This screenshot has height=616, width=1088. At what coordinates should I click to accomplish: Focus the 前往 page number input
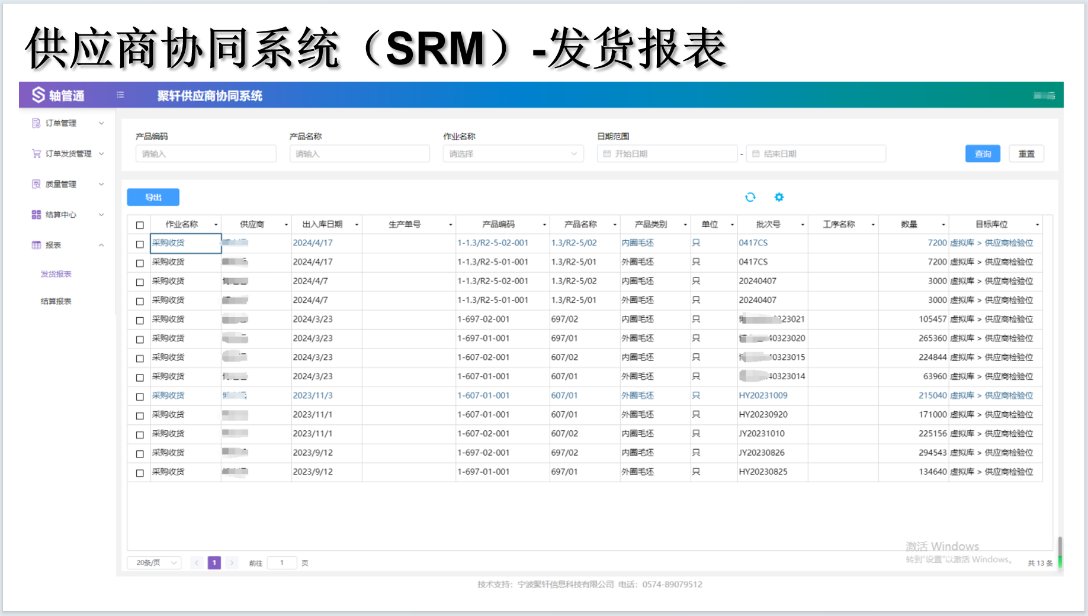click(x=282, y=563)
